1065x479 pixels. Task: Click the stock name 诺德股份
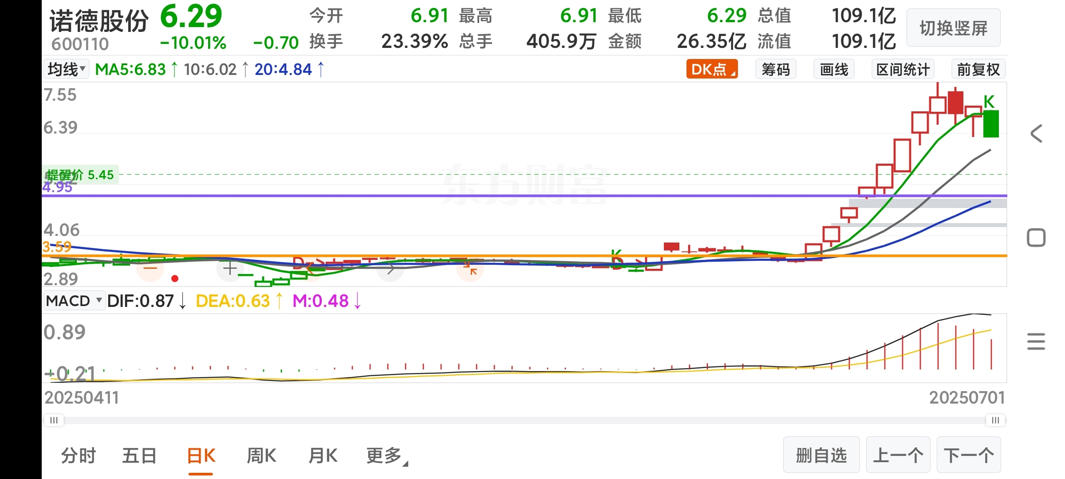click(99, 20)
